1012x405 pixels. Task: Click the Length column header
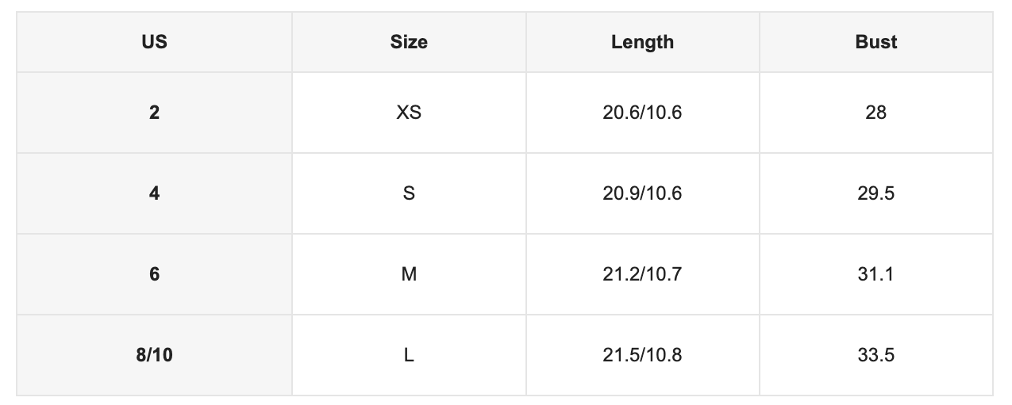click(x=642, y=42)
